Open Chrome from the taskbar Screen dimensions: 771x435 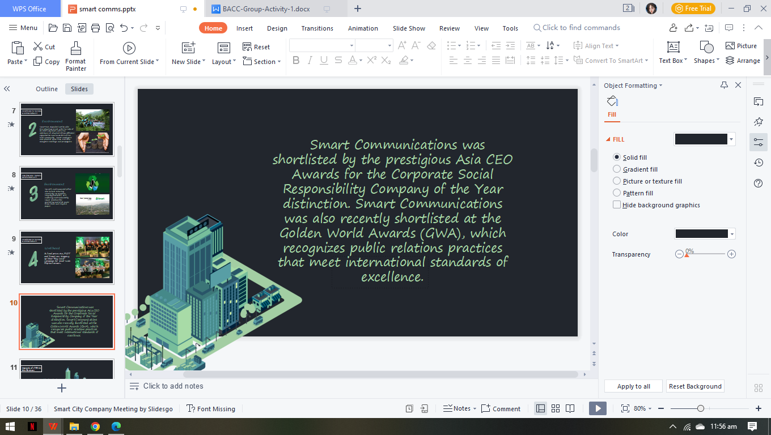click(x=95, y=427)
